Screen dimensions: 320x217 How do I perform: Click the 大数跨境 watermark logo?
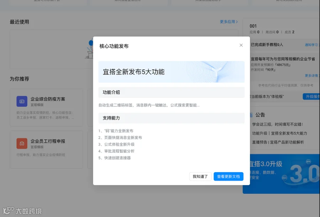tap(22, 211)
